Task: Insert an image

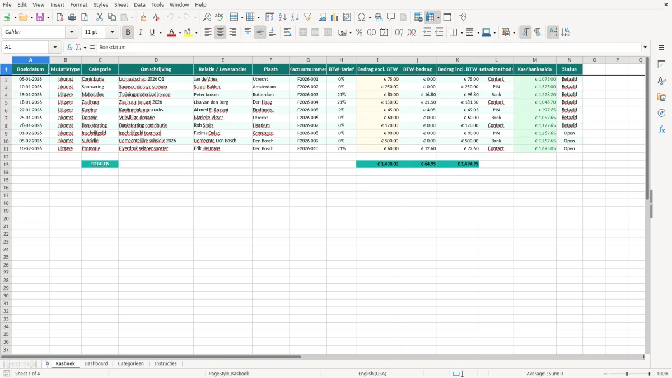Action: [x=323, y=17]
